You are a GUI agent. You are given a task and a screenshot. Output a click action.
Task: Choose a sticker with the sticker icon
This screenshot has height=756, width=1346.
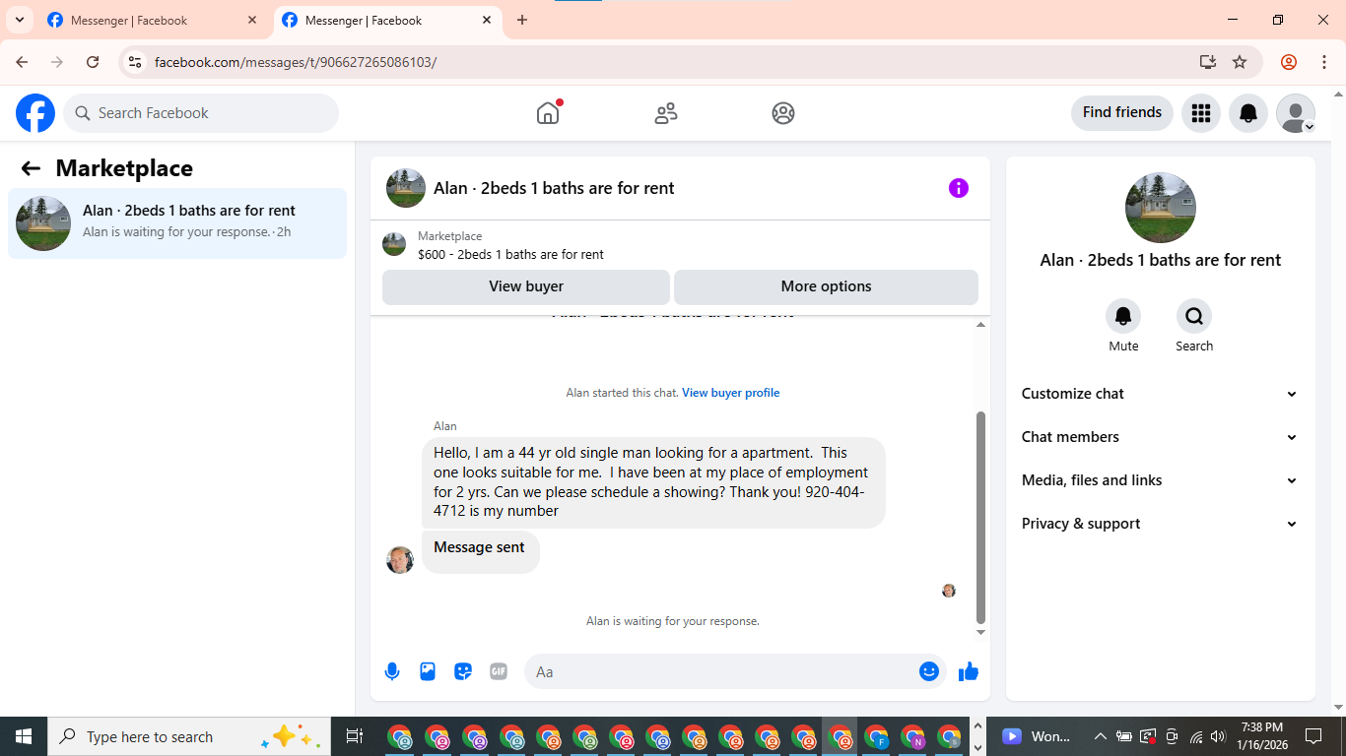(x=463, y=671)
